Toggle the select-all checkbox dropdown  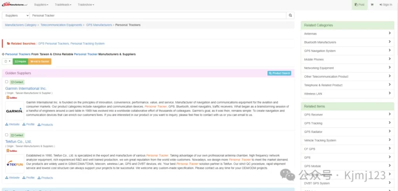tap(7, 61)
